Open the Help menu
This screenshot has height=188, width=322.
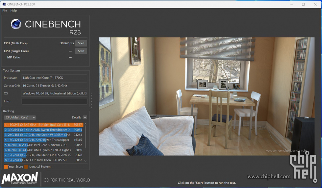(x=13, y=10)
